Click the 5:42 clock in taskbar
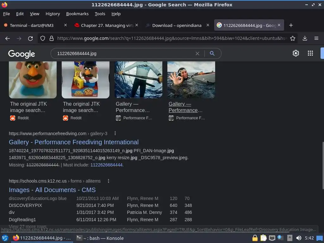 [309, 238]
